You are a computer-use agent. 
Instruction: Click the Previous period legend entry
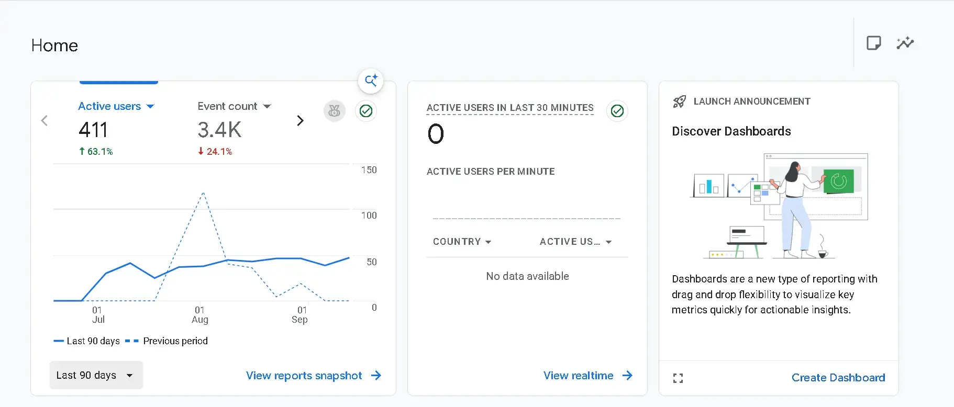[167, 341]
